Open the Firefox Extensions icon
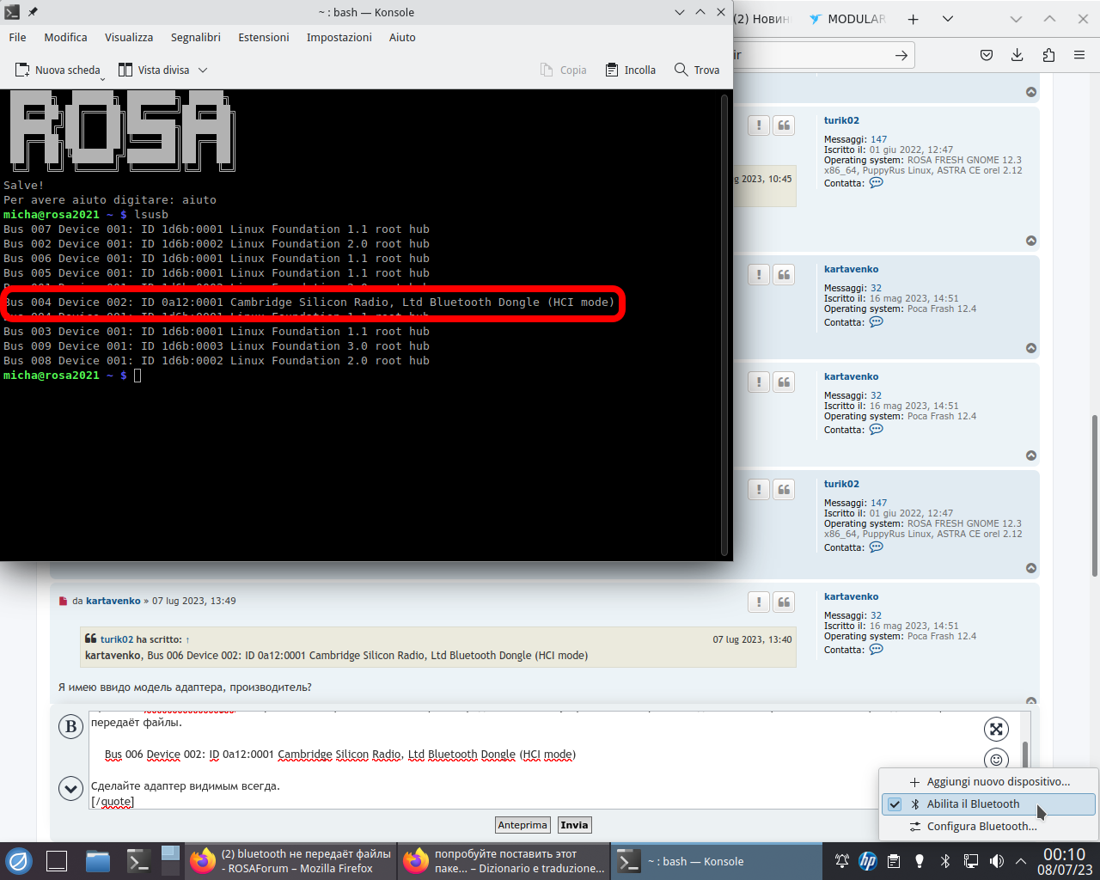 coord(1048,55)
